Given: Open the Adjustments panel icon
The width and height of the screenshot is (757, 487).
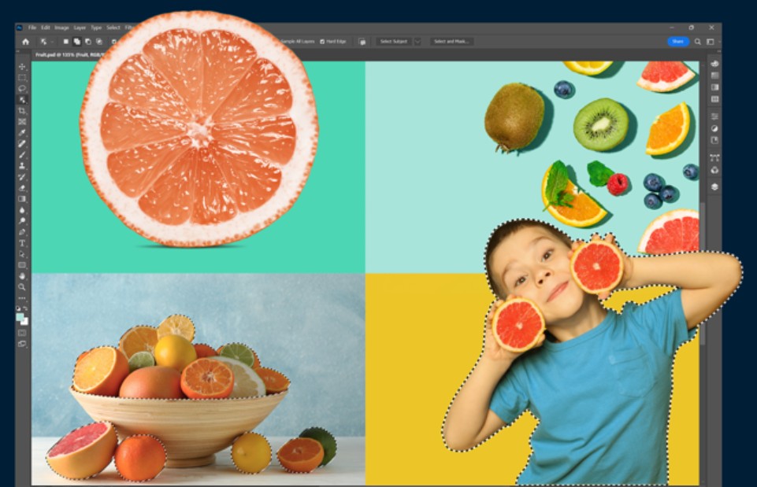Looking at the screenshot, I should pos(714,129).
